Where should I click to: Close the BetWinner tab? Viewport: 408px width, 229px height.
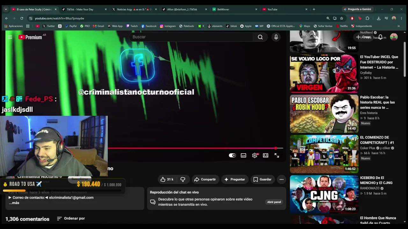pyautogui.click(x=256, y=9)
